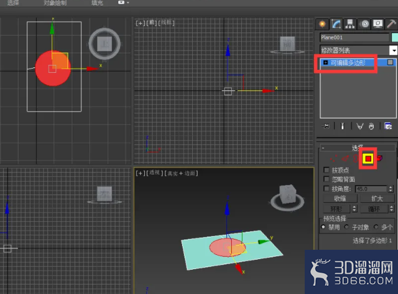Click the 收缩 button
The width and height of the screenshot is (398, 294).
tap(340, 198)
